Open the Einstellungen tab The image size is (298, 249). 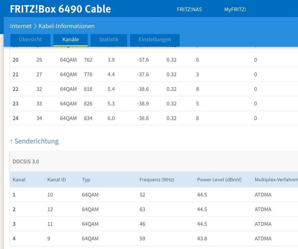point(155,40)
